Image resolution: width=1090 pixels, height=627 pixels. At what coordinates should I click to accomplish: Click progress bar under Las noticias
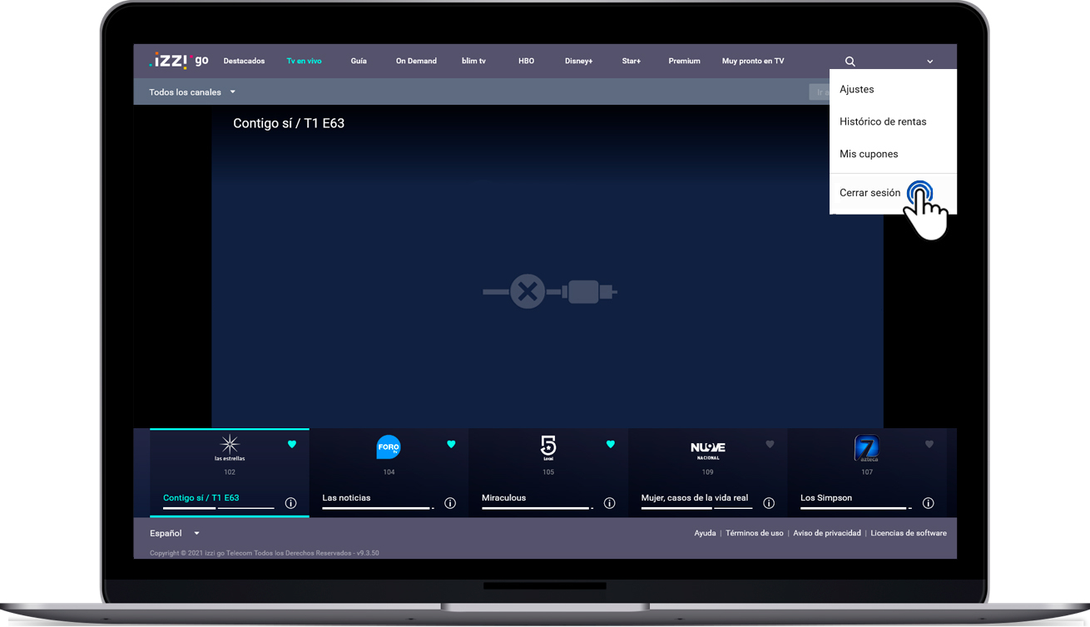coord(379,508)
